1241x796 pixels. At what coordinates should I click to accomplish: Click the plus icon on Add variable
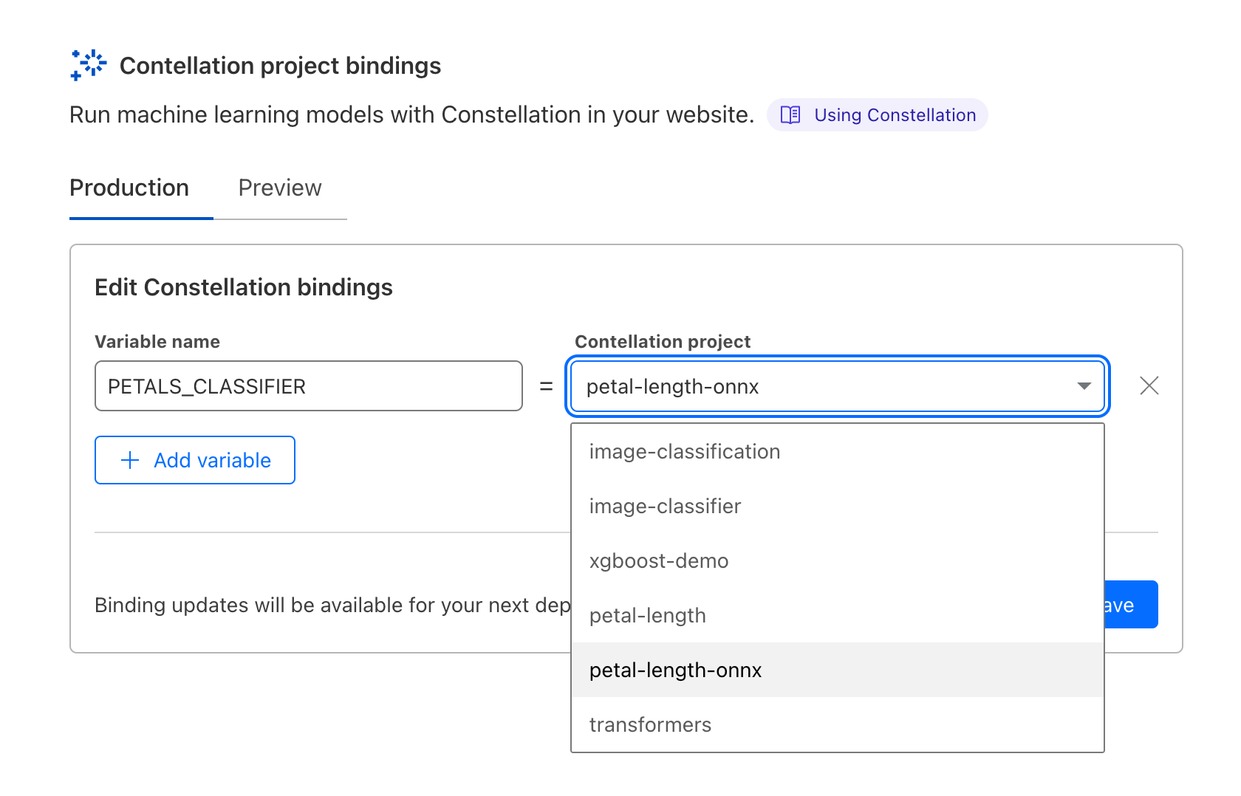coord(129,460)
